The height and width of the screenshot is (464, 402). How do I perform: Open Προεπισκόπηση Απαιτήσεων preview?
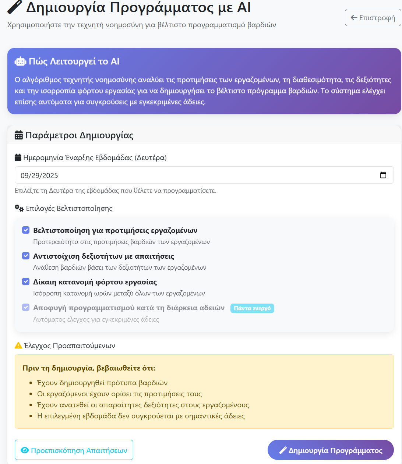click(x=74, y=450)
